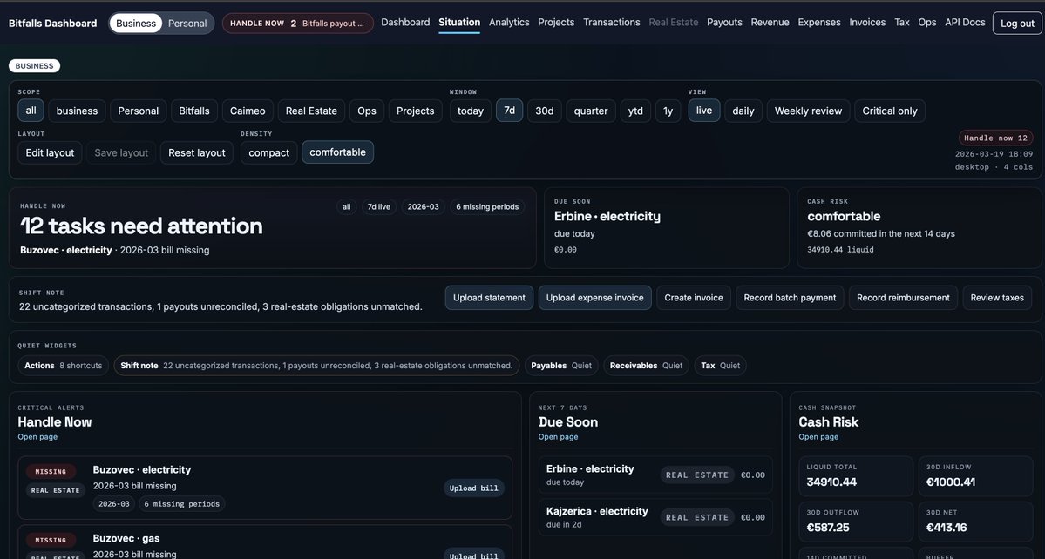
Task: Open the Dashboard nav tab
Action: pyautogui.click(x=405, y=22)
